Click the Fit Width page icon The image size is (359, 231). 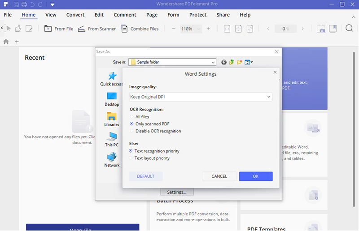coord(227,29)
